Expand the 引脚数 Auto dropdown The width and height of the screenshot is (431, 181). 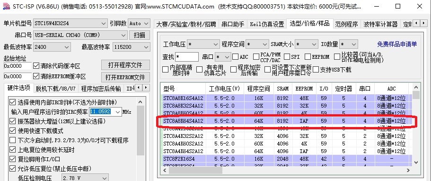tap(139, 24)
